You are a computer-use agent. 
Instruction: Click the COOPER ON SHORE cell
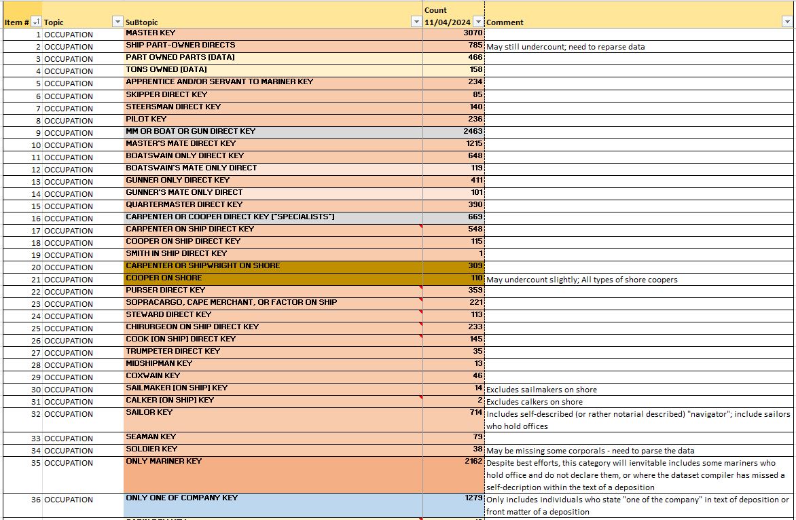(x=272, y=278)
